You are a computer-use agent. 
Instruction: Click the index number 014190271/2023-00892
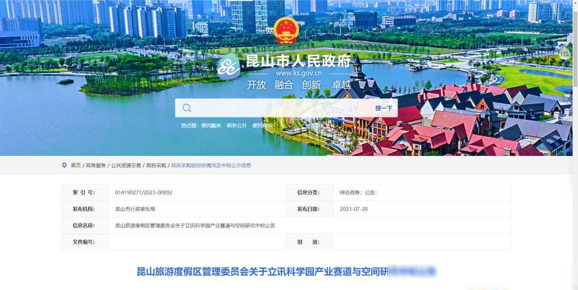[144, 192]
